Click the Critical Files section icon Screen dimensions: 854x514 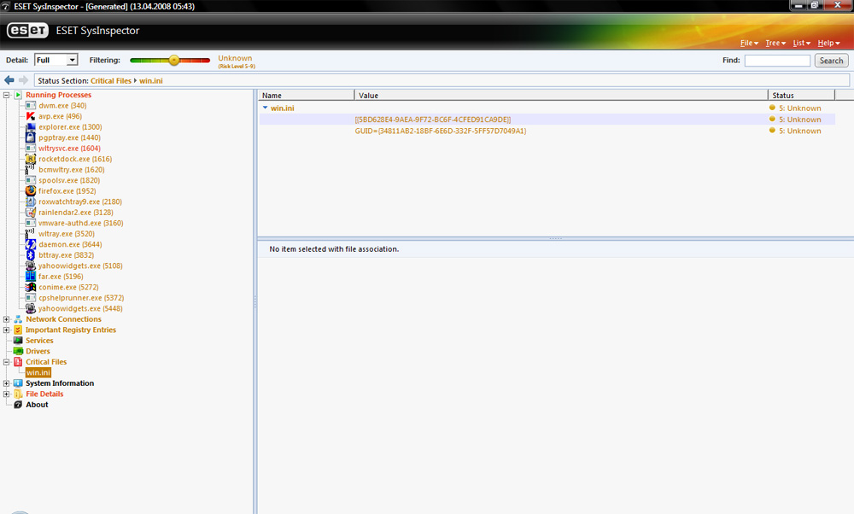point(18,362)
